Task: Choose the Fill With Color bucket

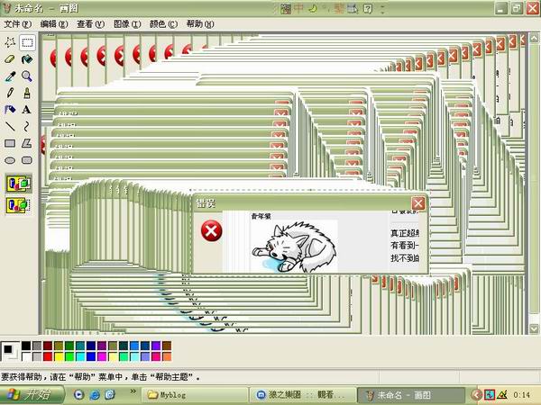Action: [27, 59]
